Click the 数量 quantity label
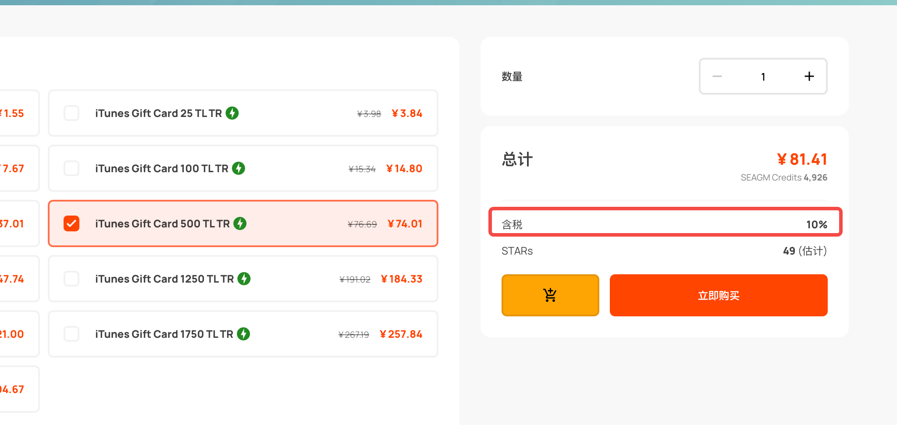The width and height of the screenshot is (897, 425). [512, 77]
